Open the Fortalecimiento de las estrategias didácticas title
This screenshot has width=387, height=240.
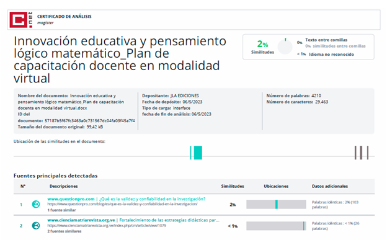[169, 220]
